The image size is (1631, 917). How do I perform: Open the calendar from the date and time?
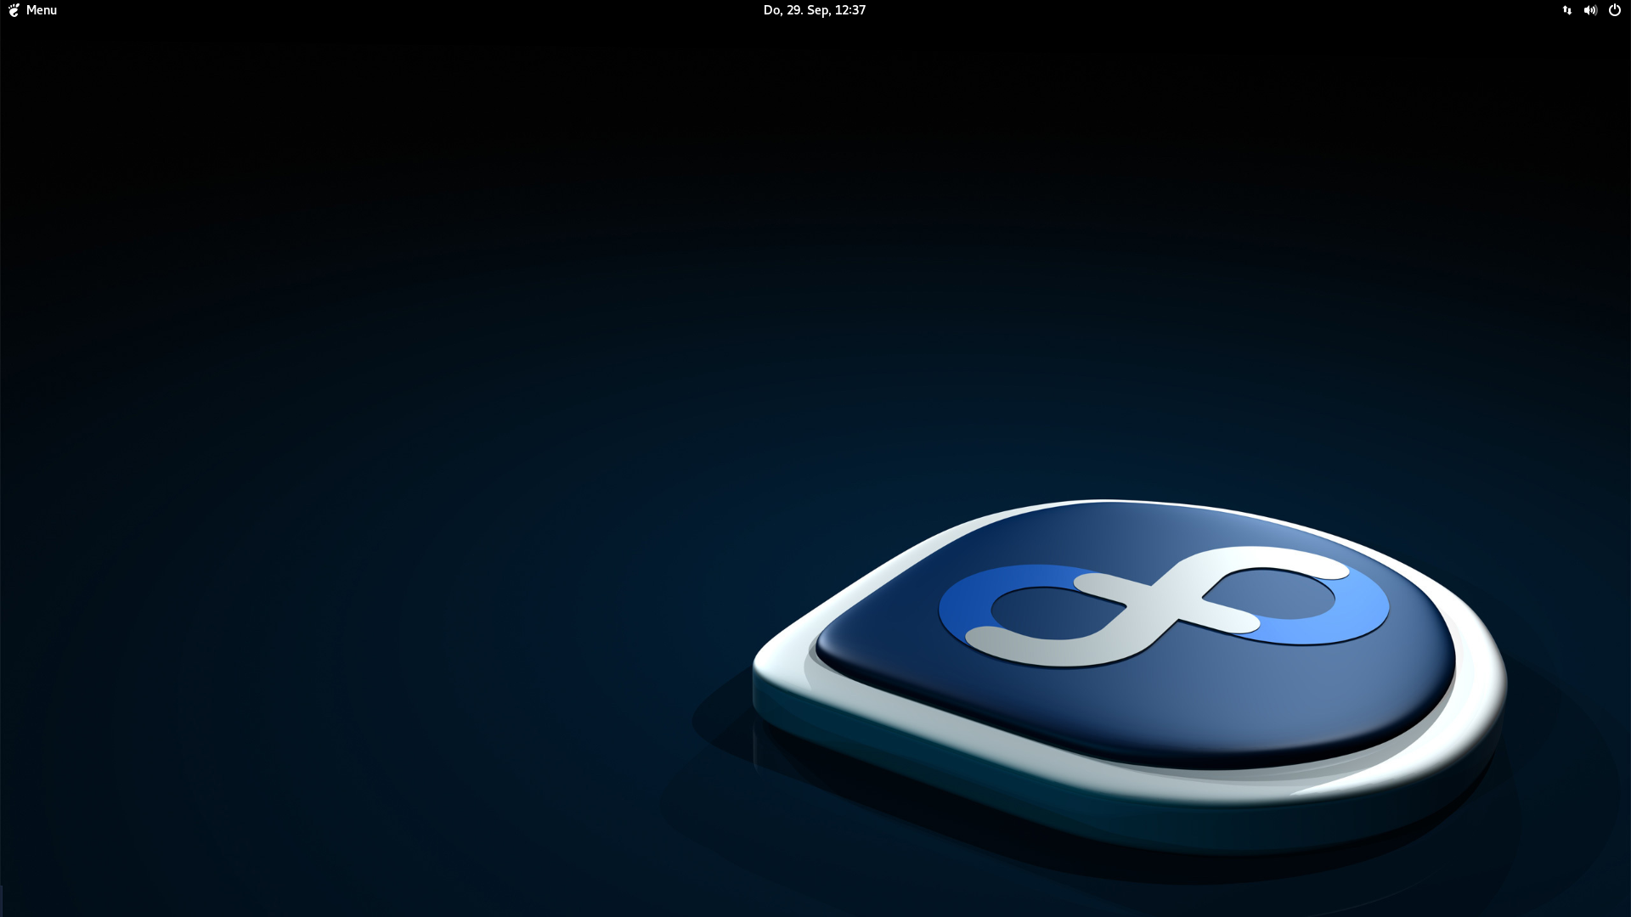pos(814,10)
